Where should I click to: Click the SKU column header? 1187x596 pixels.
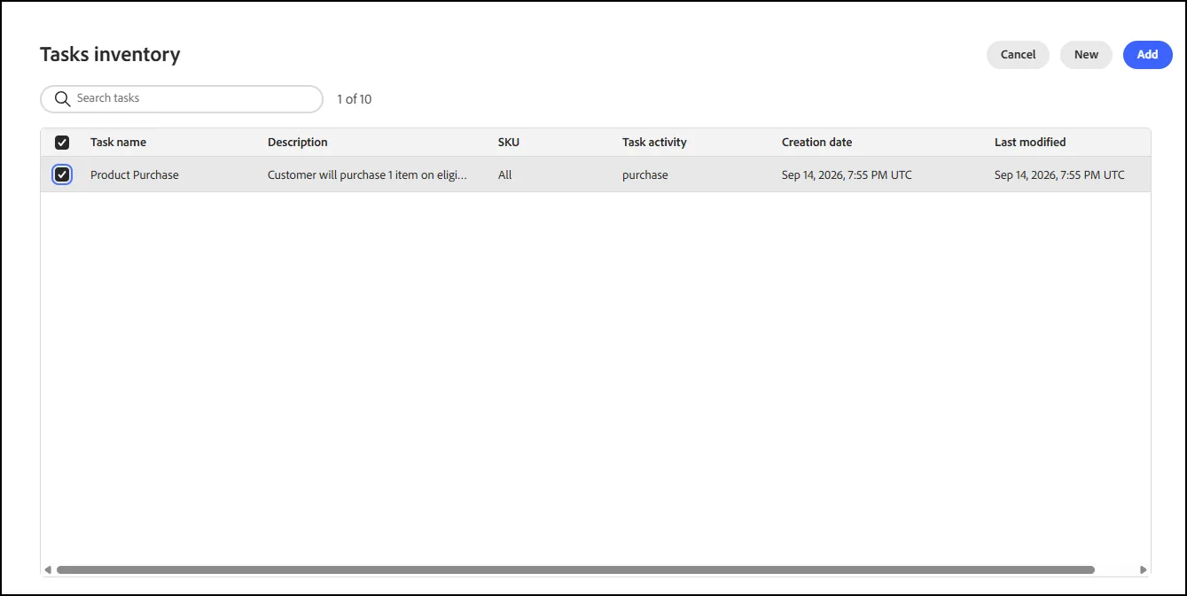(509, 143)
